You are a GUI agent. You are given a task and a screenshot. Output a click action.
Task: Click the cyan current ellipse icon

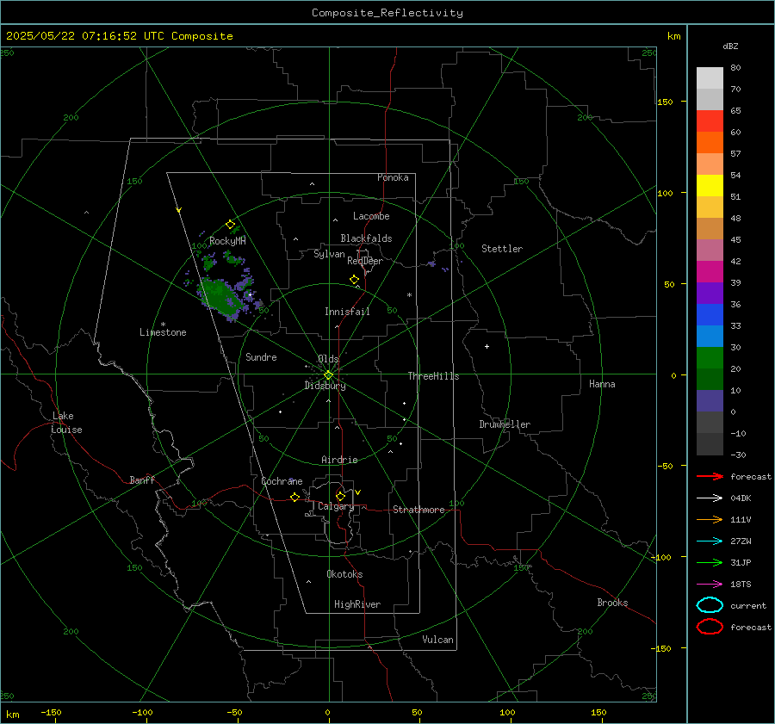click(x=710, y=605)
